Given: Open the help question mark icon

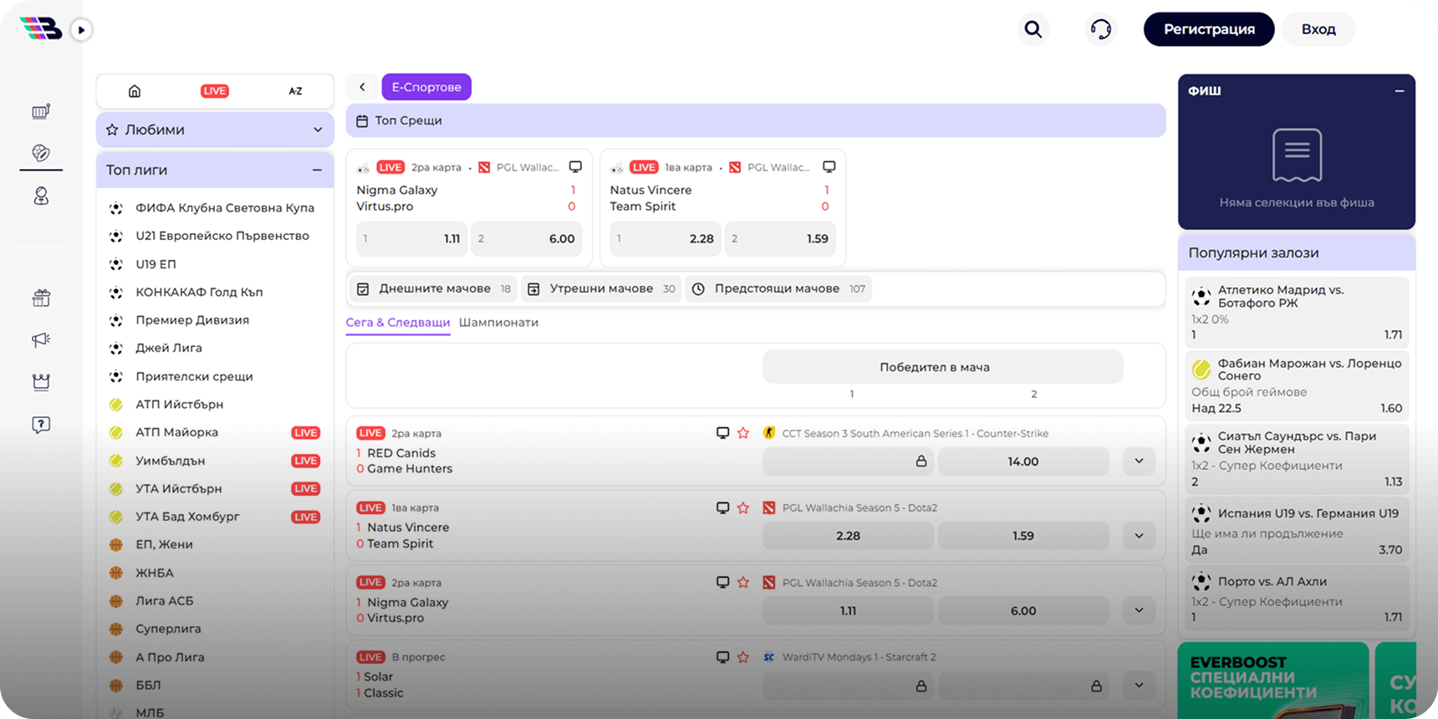Looking at the screenshot, I should 41,425.
